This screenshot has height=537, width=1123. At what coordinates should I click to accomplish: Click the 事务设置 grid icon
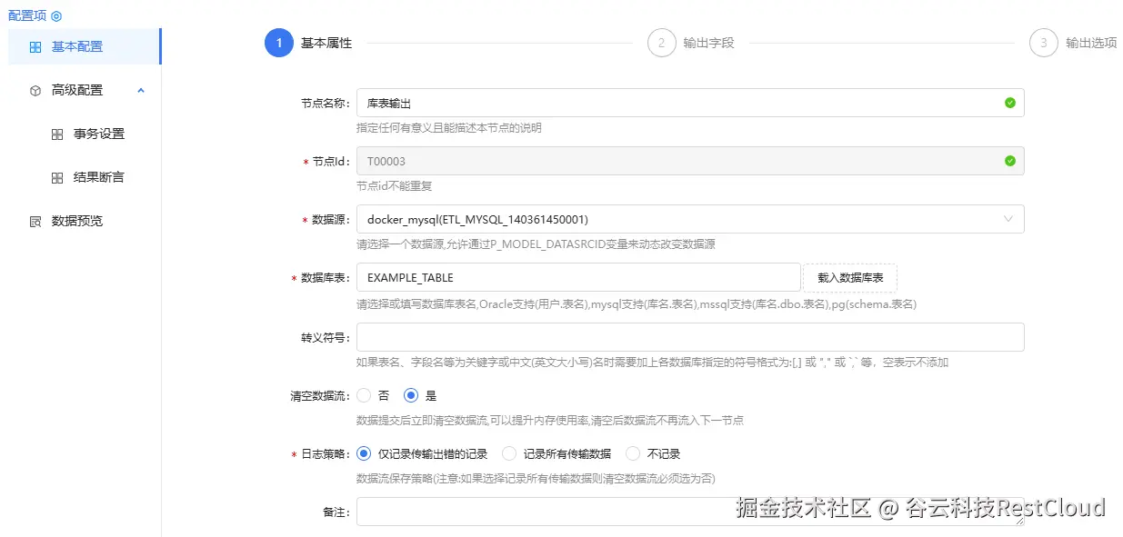click(x=57, y=134)
